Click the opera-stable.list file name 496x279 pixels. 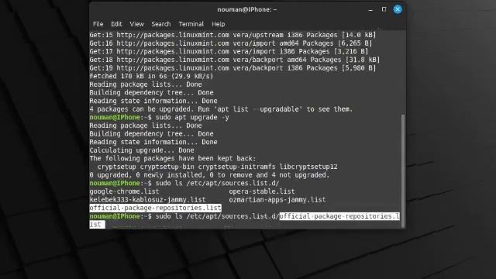(x=262, y=191)
